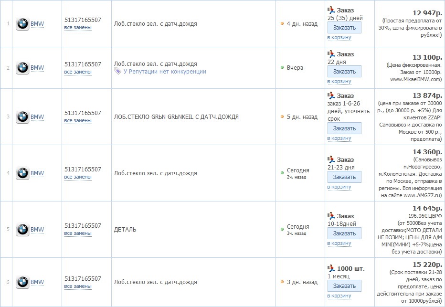The width and height of the screenshot is (445, 307).
Task: Add the 13 874р. offer 'в корзину'
Action: click(x=339, y=138)
